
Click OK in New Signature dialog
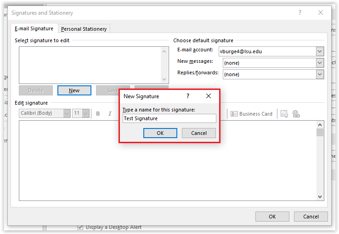[x=160, y=133]
